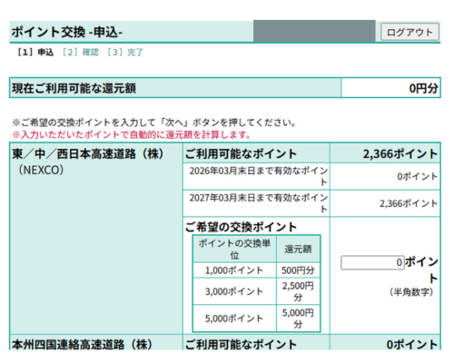
Task: Focus the NEXCO exchange points input field
Action: [x=372, y=262]
